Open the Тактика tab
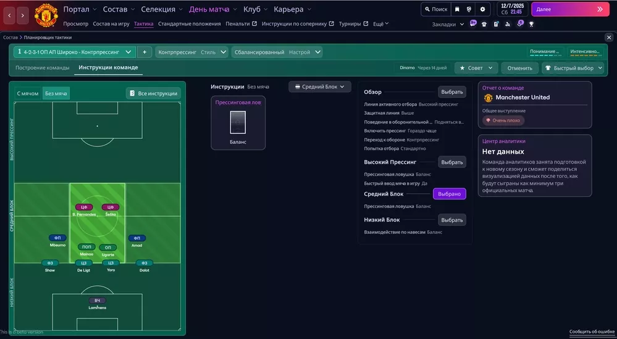This screenshot has height=339, width=617. pos(144,23)
